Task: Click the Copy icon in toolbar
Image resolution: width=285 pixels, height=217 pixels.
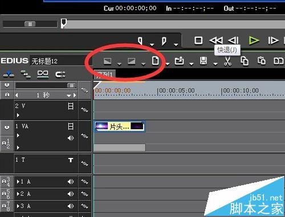Action: pos(245,61)
